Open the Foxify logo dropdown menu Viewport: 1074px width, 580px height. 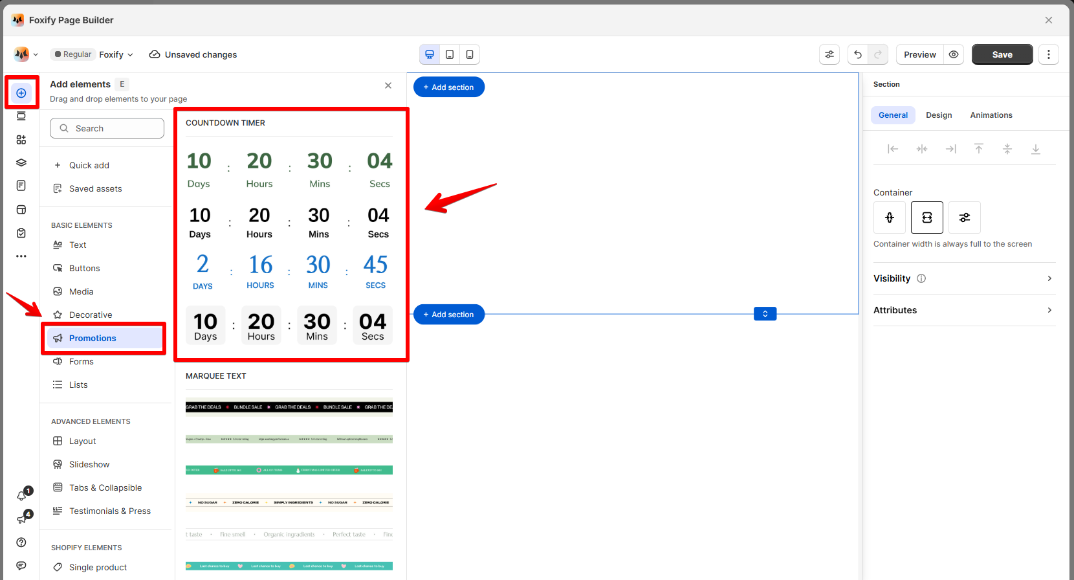26,54
